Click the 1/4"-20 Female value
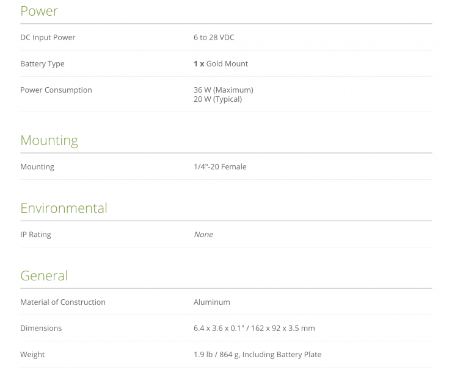 220,167
